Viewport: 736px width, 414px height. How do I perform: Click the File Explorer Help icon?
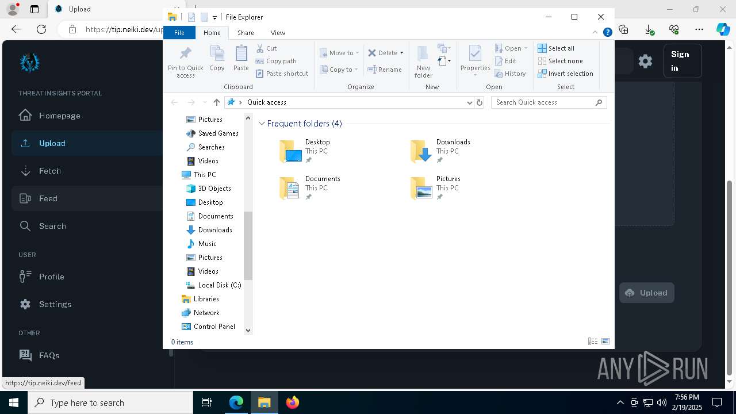pos(607,33)
